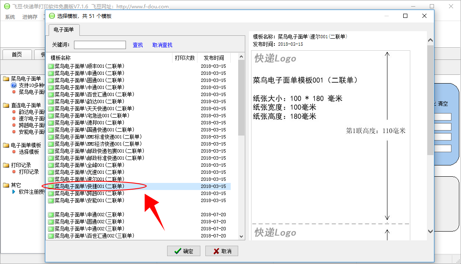Viewport: 461px width, 264px height.
Task: Select the 百世汇通002(三联单) template row
Action: pyautogui.click(x=139, y=235)
